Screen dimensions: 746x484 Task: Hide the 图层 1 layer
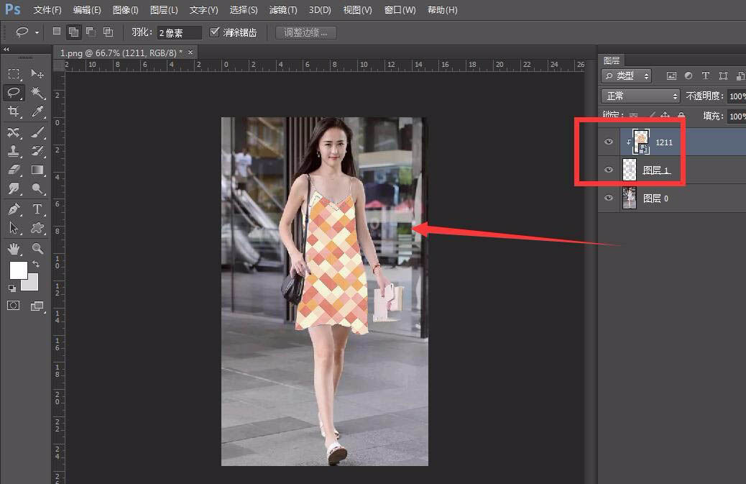tap(609, 170)
